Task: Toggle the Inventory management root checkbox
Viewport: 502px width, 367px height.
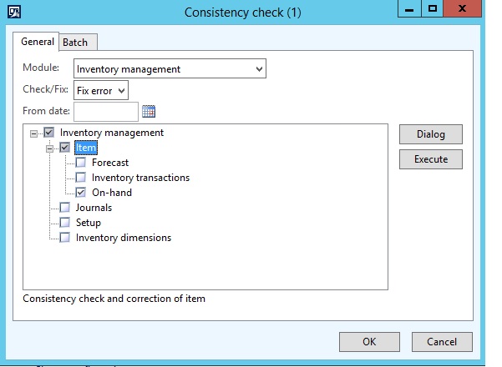Action: tap(49, 133)
